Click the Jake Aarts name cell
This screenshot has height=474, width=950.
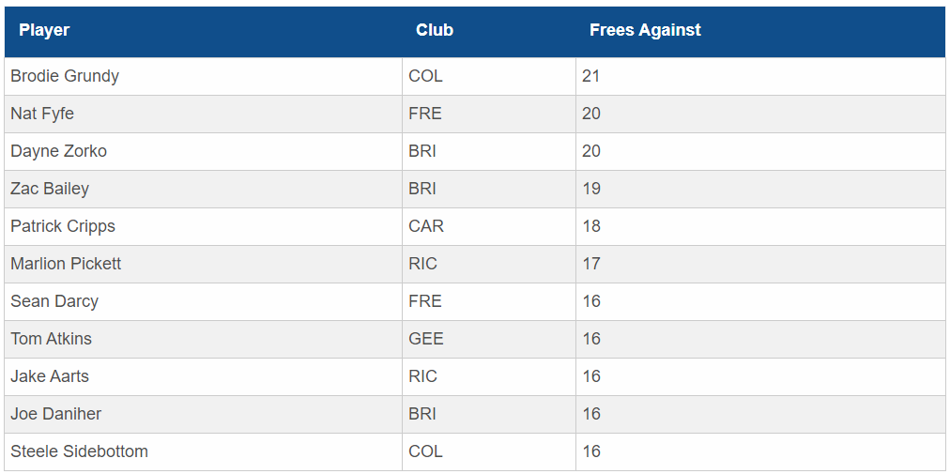click(203, 377)
